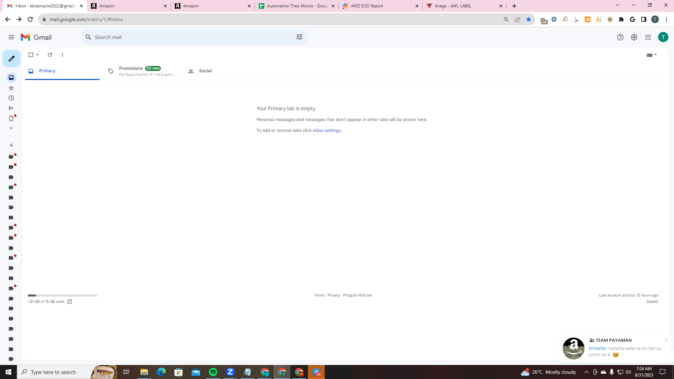
Task: Open Gmail Support help icon
Action: 620,37
